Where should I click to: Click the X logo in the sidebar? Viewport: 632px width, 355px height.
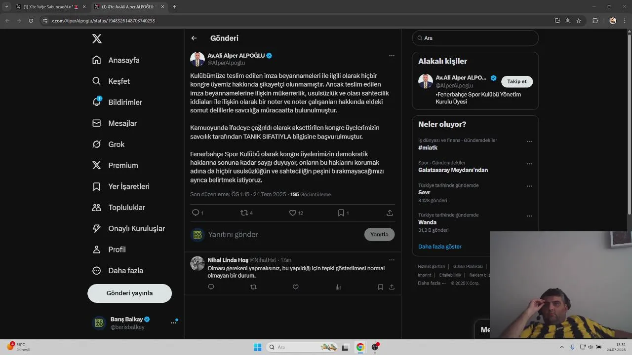97,39
